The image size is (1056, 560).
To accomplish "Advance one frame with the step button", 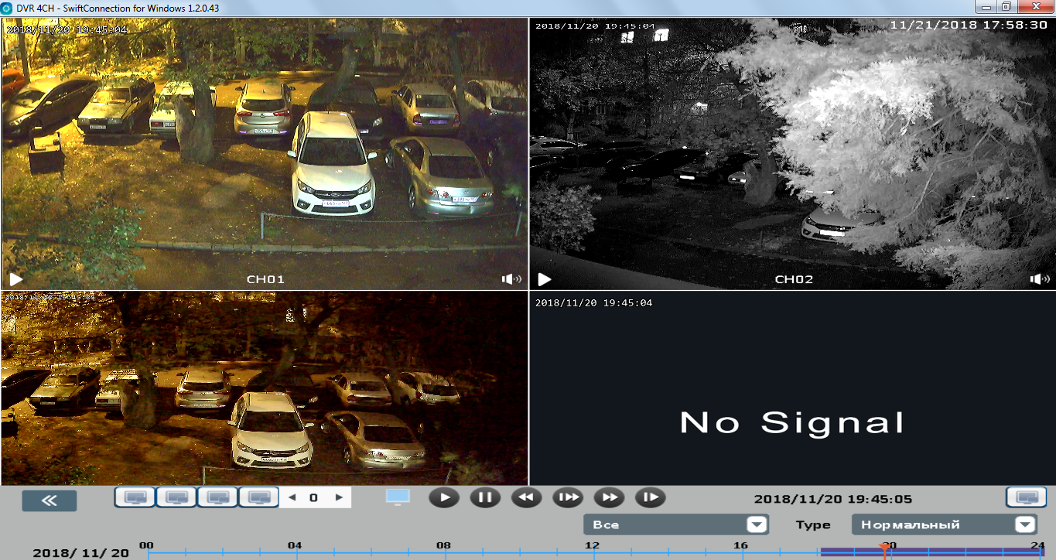I will pyautogui.click(x=650, y=497).
